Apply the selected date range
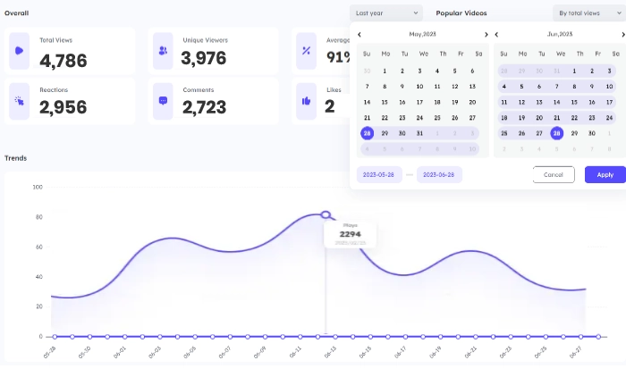Viewport: 626px width, 369px height. pyautogui.click(x=605, y=174)
